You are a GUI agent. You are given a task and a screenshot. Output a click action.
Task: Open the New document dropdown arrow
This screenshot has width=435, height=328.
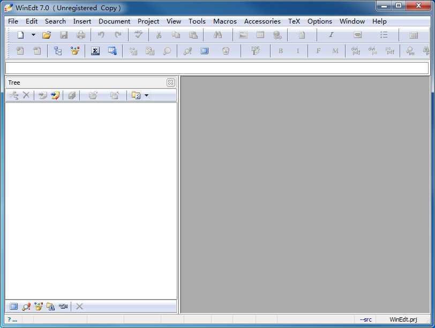33,35
